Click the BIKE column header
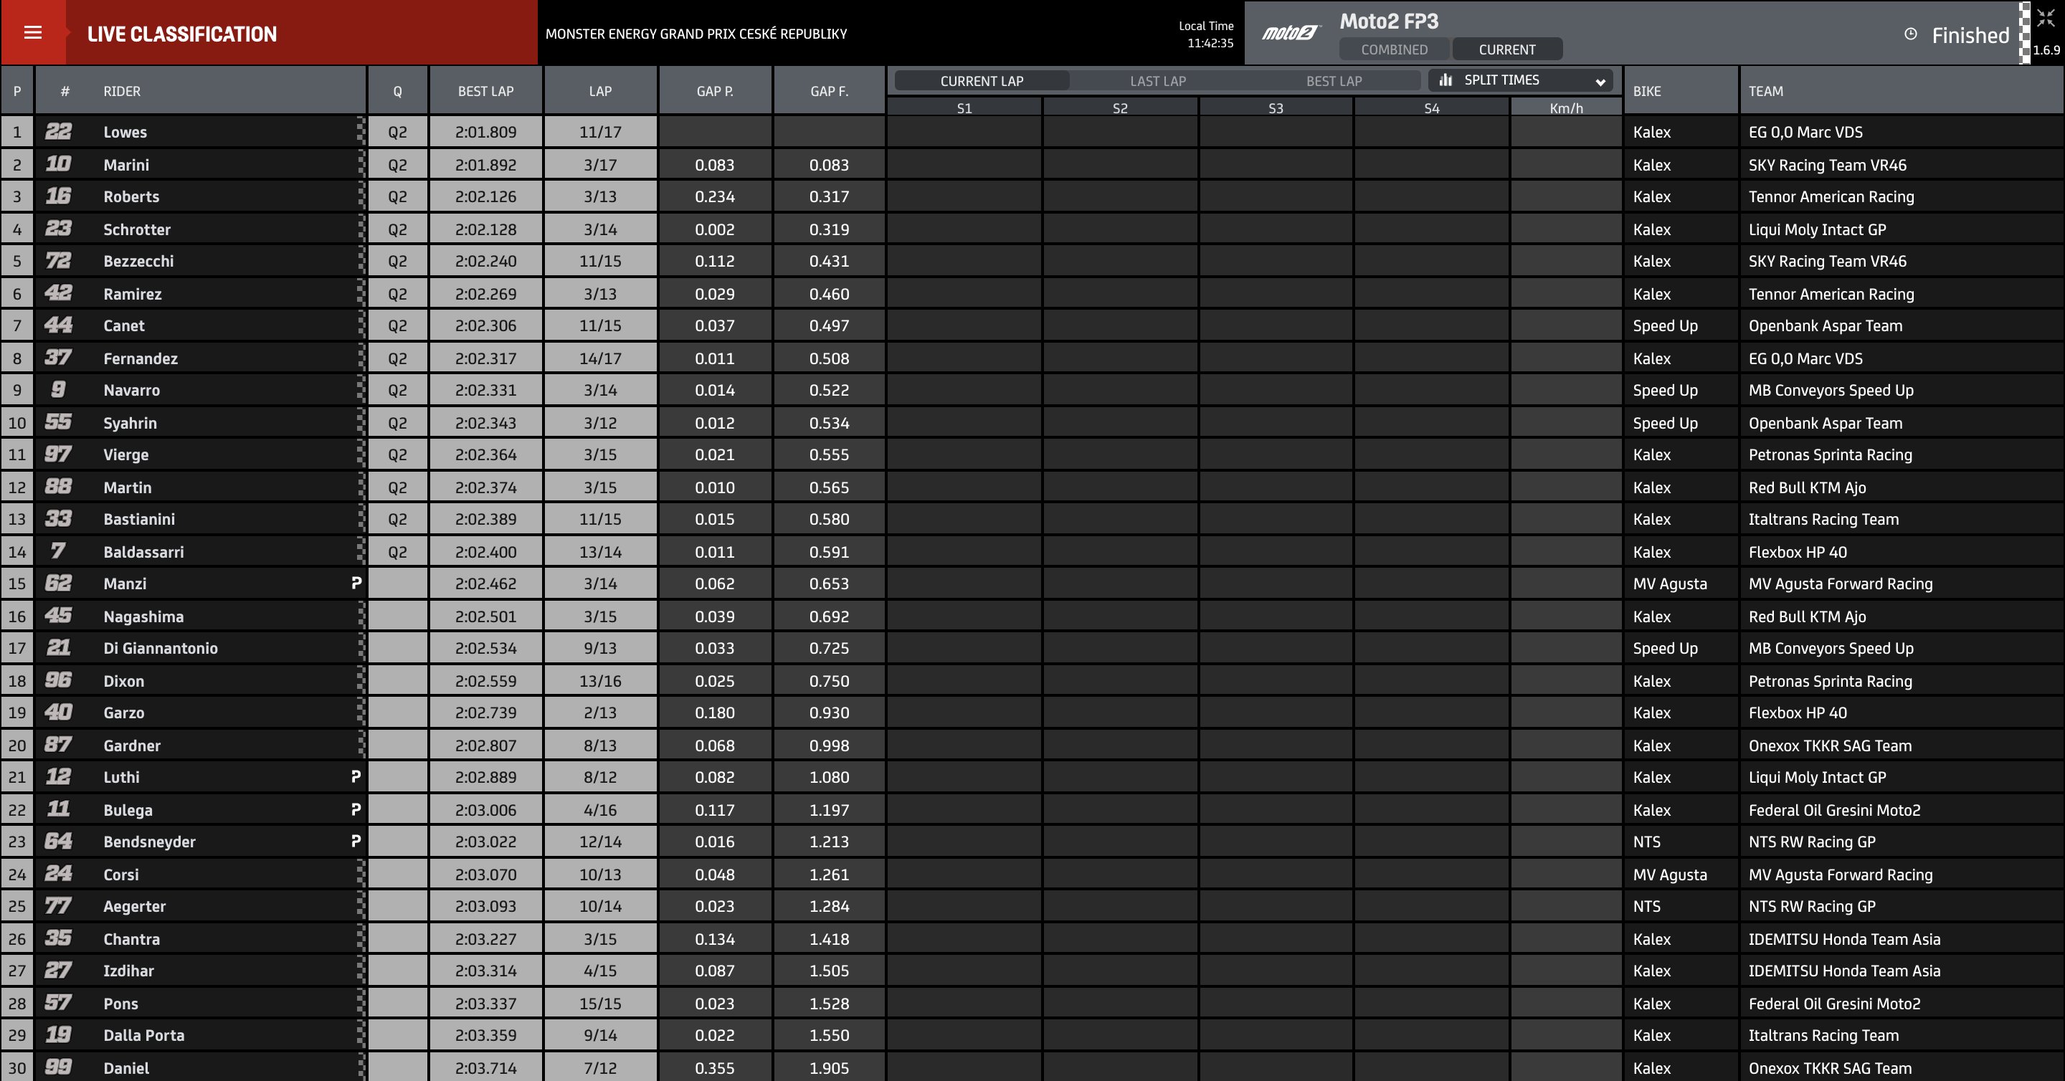 click(1681, 90)
